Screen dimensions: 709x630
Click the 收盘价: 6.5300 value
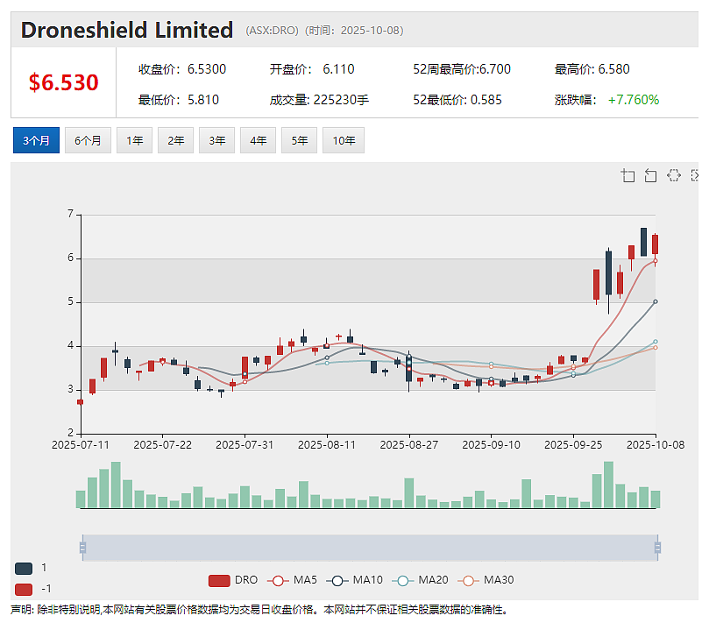click(182, 69)
